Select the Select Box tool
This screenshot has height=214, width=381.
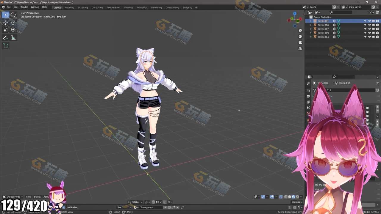coord(5,15)
